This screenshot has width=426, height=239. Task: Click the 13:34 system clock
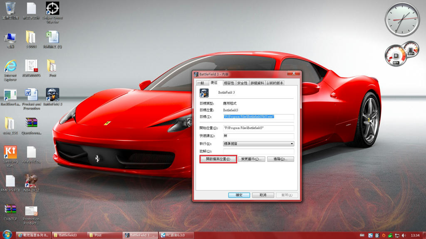coord(415,236)
